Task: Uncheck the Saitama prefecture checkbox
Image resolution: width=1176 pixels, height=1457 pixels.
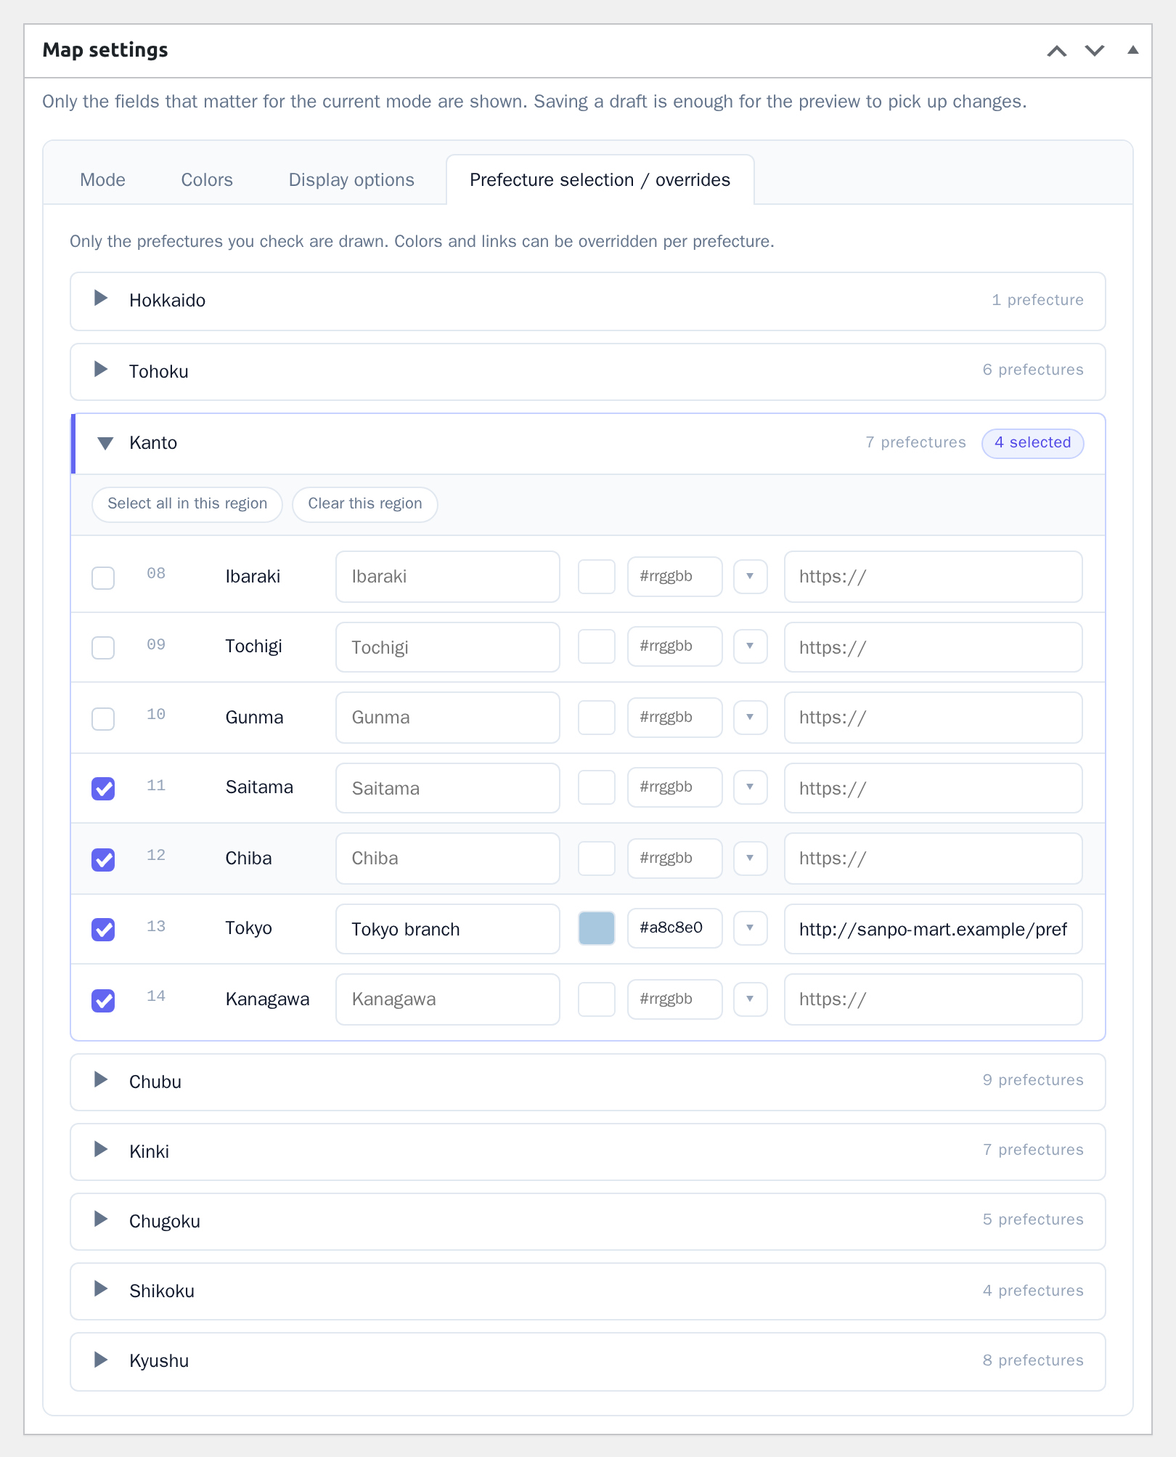Action: [103, 789]
